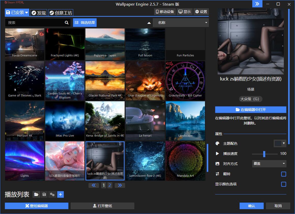
Task: Select Full Moon wallpaper
Action: (145, 44)
